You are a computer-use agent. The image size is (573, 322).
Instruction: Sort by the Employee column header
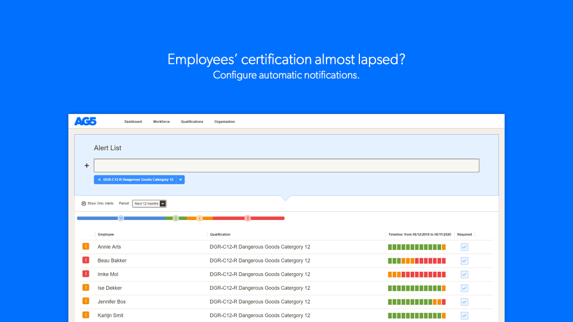point(106,234)
